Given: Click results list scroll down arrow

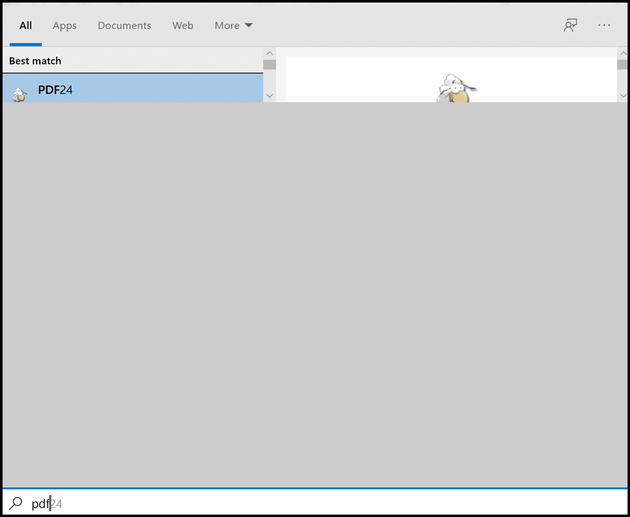Looking at the screenshot, I should (x=270, y=96).
